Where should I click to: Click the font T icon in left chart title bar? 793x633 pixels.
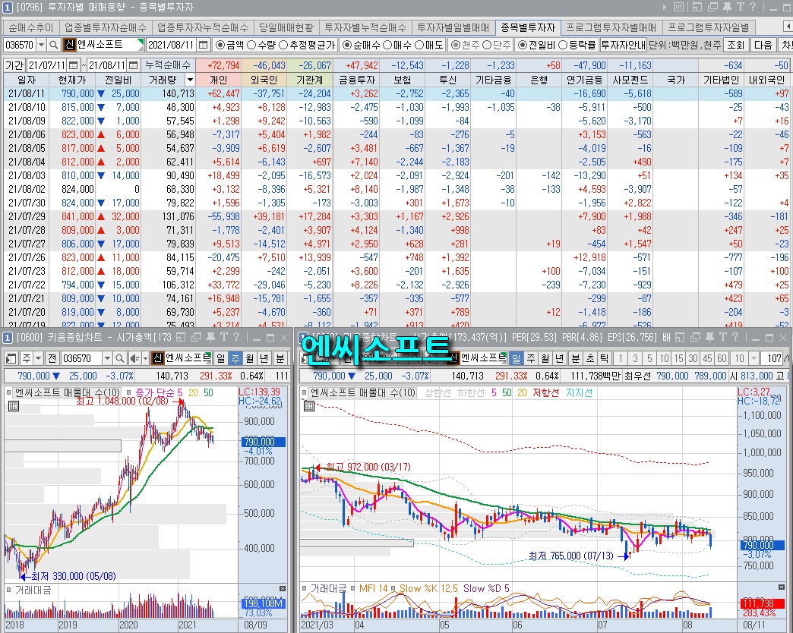click(x=223, y=337)
